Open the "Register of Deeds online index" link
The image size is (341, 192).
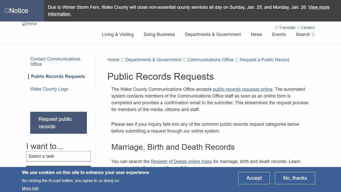[x=181, y=161]
